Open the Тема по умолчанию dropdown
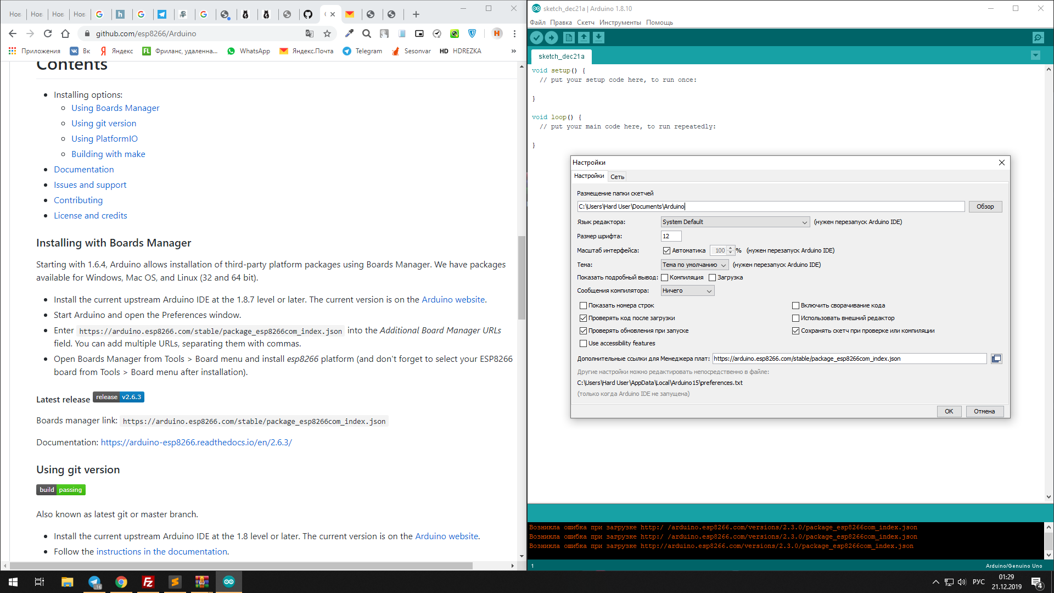The width and height of the screenshot is (1054, 593). point(694,265)
